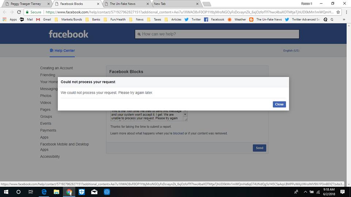Open the Action Center notifications icon

(342, 192)
